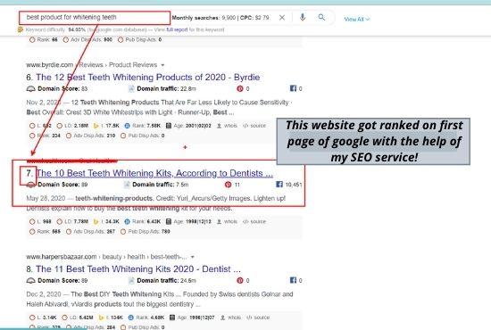This screenshot has height=330, width=491.
Task: Click Domain traffic icon in Byrdie result
Action: (x=131, y=89)
